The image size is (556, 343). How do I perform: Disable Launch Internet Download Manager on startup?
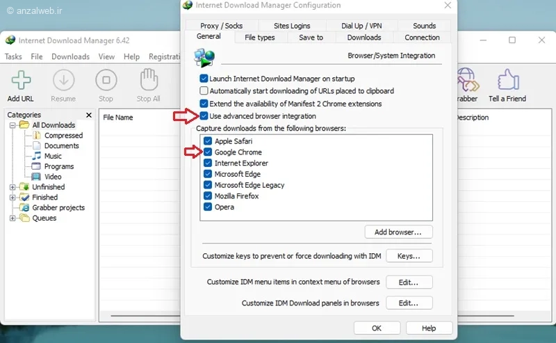pyautogui.click(x=204, y=79)
